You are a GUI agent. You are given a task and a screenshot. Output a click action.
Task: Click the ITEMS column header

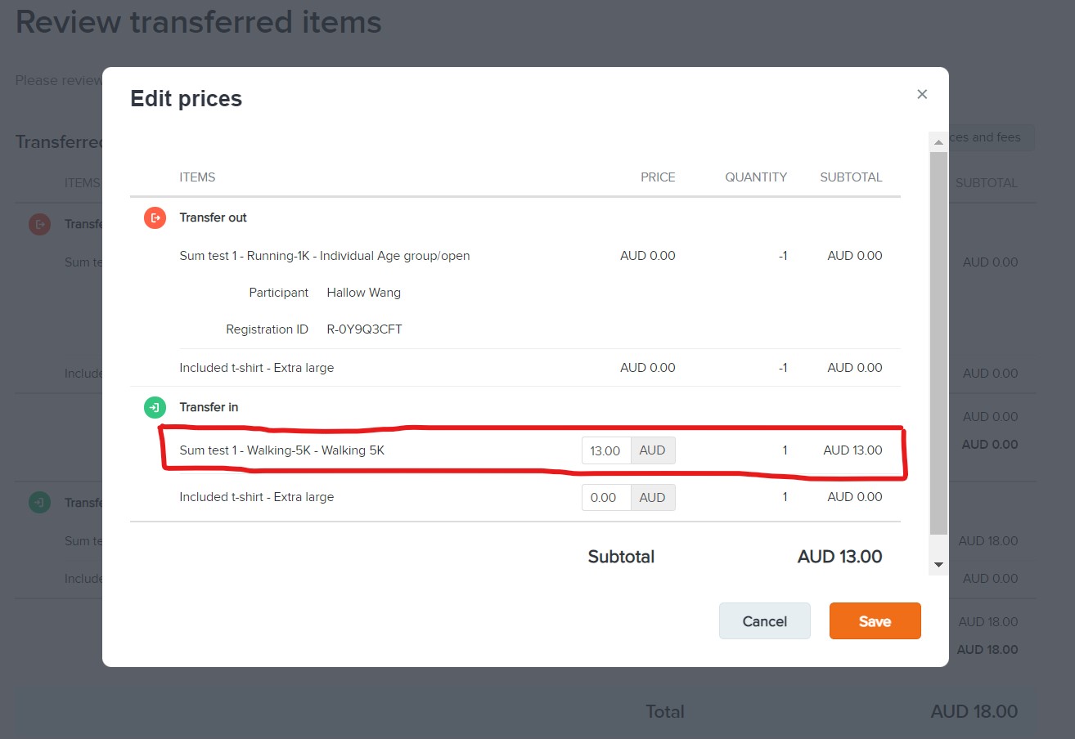click(197, 177)
